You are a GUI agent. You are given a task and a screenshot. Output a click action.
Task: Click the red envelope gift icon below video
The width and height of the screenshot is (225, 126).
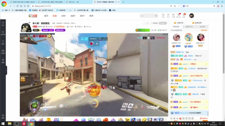106,119
